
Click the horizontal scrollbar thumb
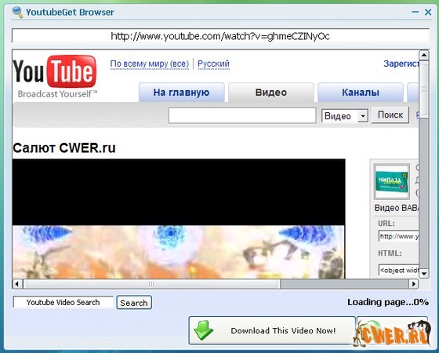tap(151, 284)
